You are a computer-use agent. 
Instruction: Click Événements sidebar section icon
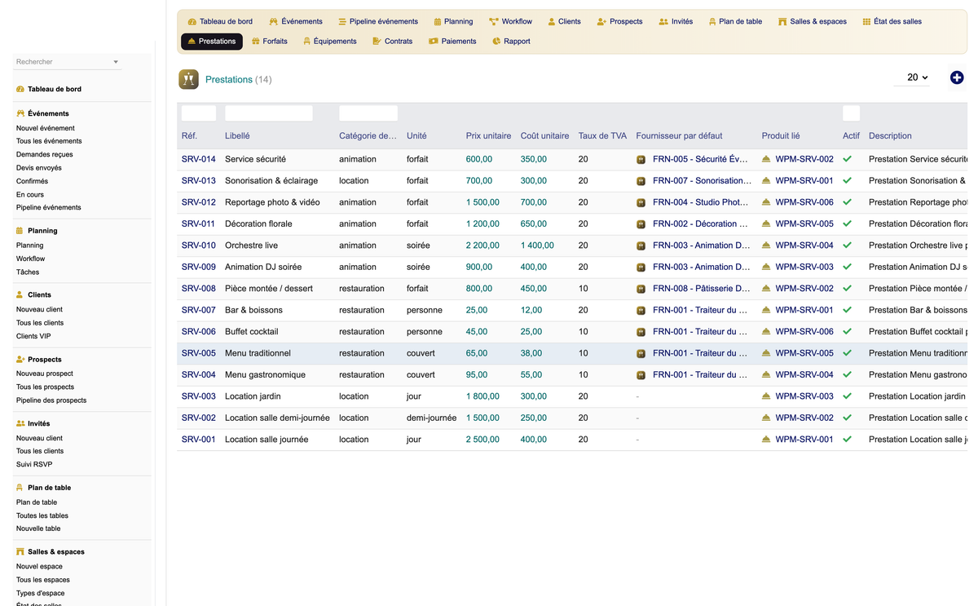pyautogui.click(x=20, y=113)
